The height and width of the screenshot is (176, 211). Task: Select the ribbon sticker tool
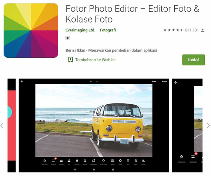(135, 162)
